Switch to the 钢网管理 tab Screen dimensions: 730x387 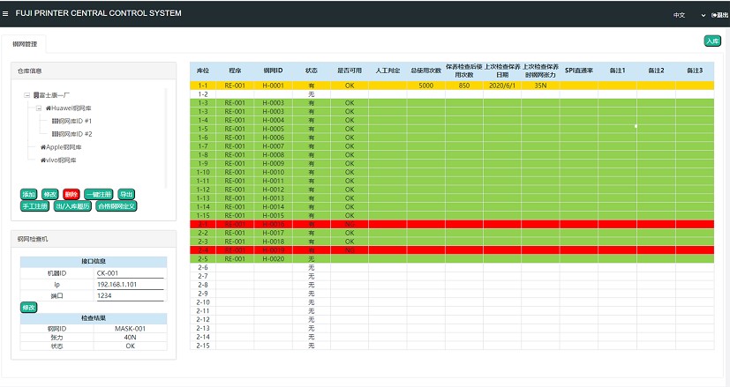click(x=25, y=44)
